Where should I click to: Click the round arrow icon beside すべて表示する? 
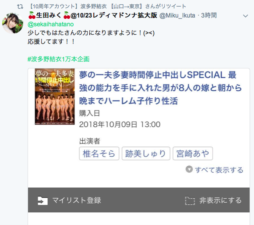point(189,169)
